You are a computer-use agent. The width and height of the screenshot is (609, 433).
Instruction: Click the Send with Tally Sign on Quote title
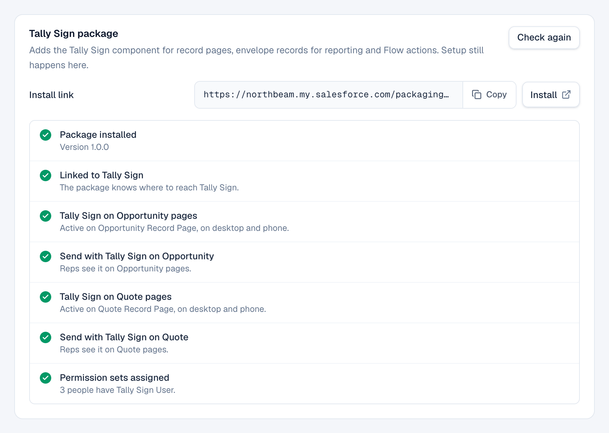pyautogui.click(x=124, y=337)
